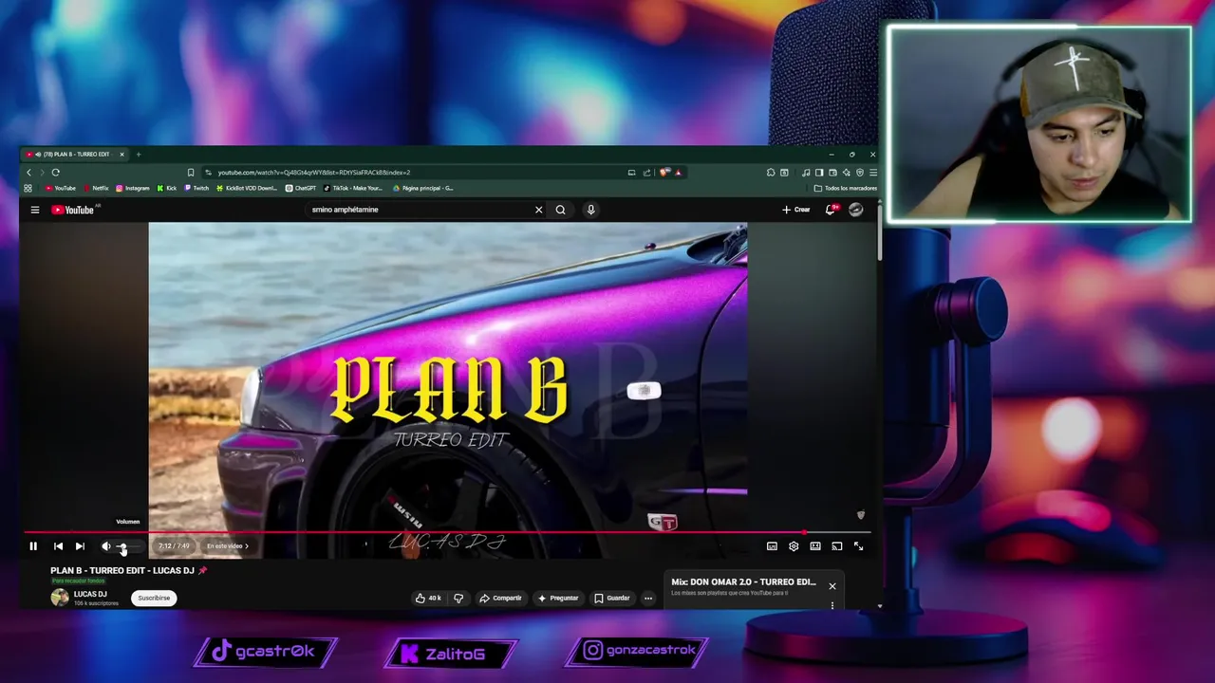Open the more actions ellipsis below the video

[x=648, y=598]
